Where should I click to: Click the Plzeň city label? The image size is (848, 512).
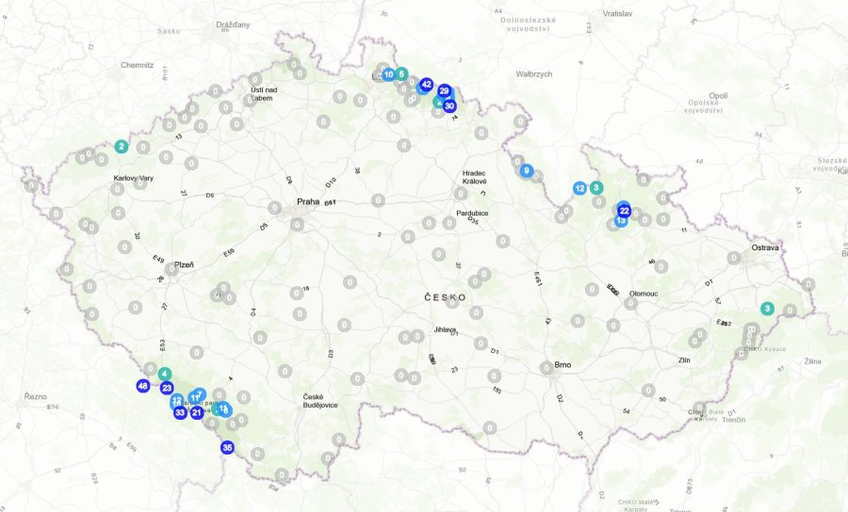(x=184, y=265)
